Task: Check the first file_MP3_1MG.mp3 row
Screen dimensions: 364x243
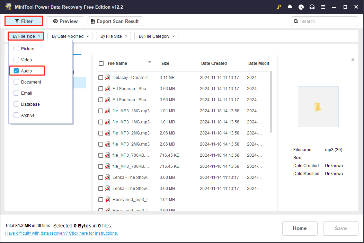Action: click(100, 111)
